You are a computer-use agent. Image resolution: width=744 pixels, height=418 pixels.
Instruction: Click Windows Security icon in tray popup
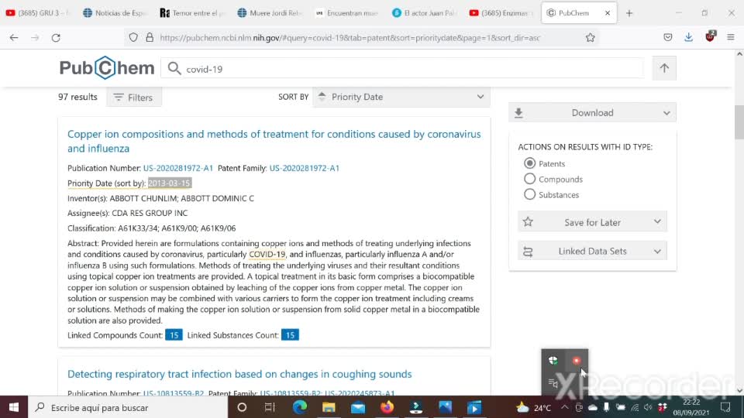pos(553,361)
